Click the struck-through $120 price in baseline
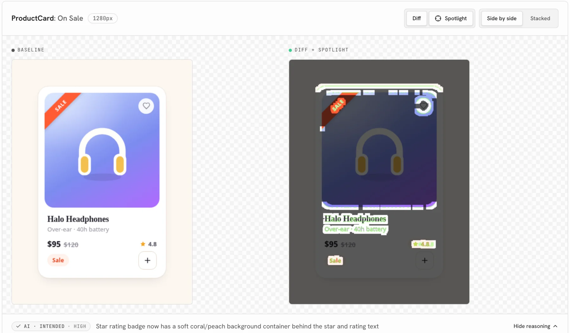Image resolution: width=570 pixels, height=333 pixels. click(71, 244)
